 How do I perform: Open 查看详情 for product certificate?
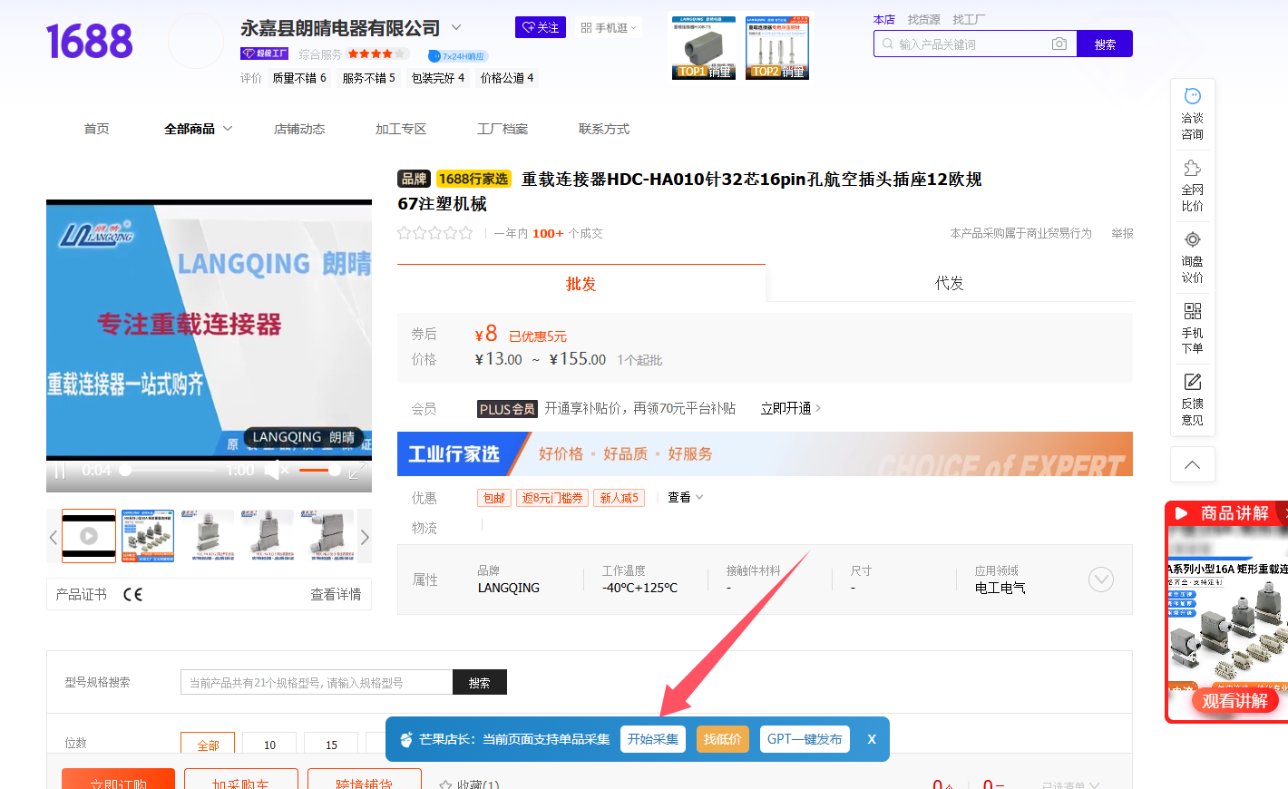click(336, 594)
